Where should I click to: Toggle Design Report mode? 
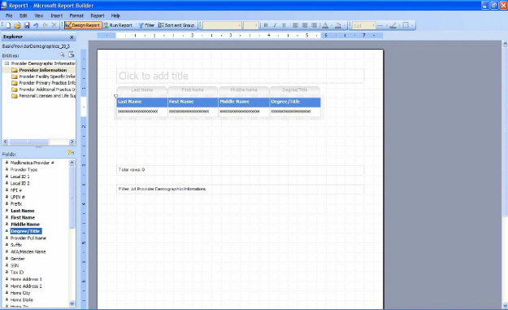coord(83,25)
